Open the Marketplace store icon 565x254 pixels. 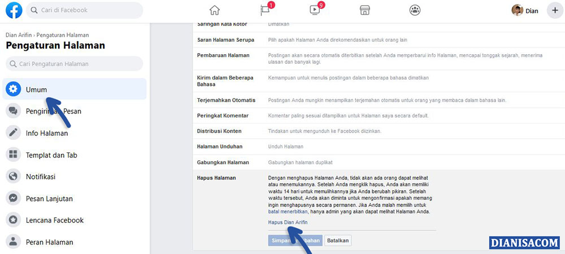365,10
